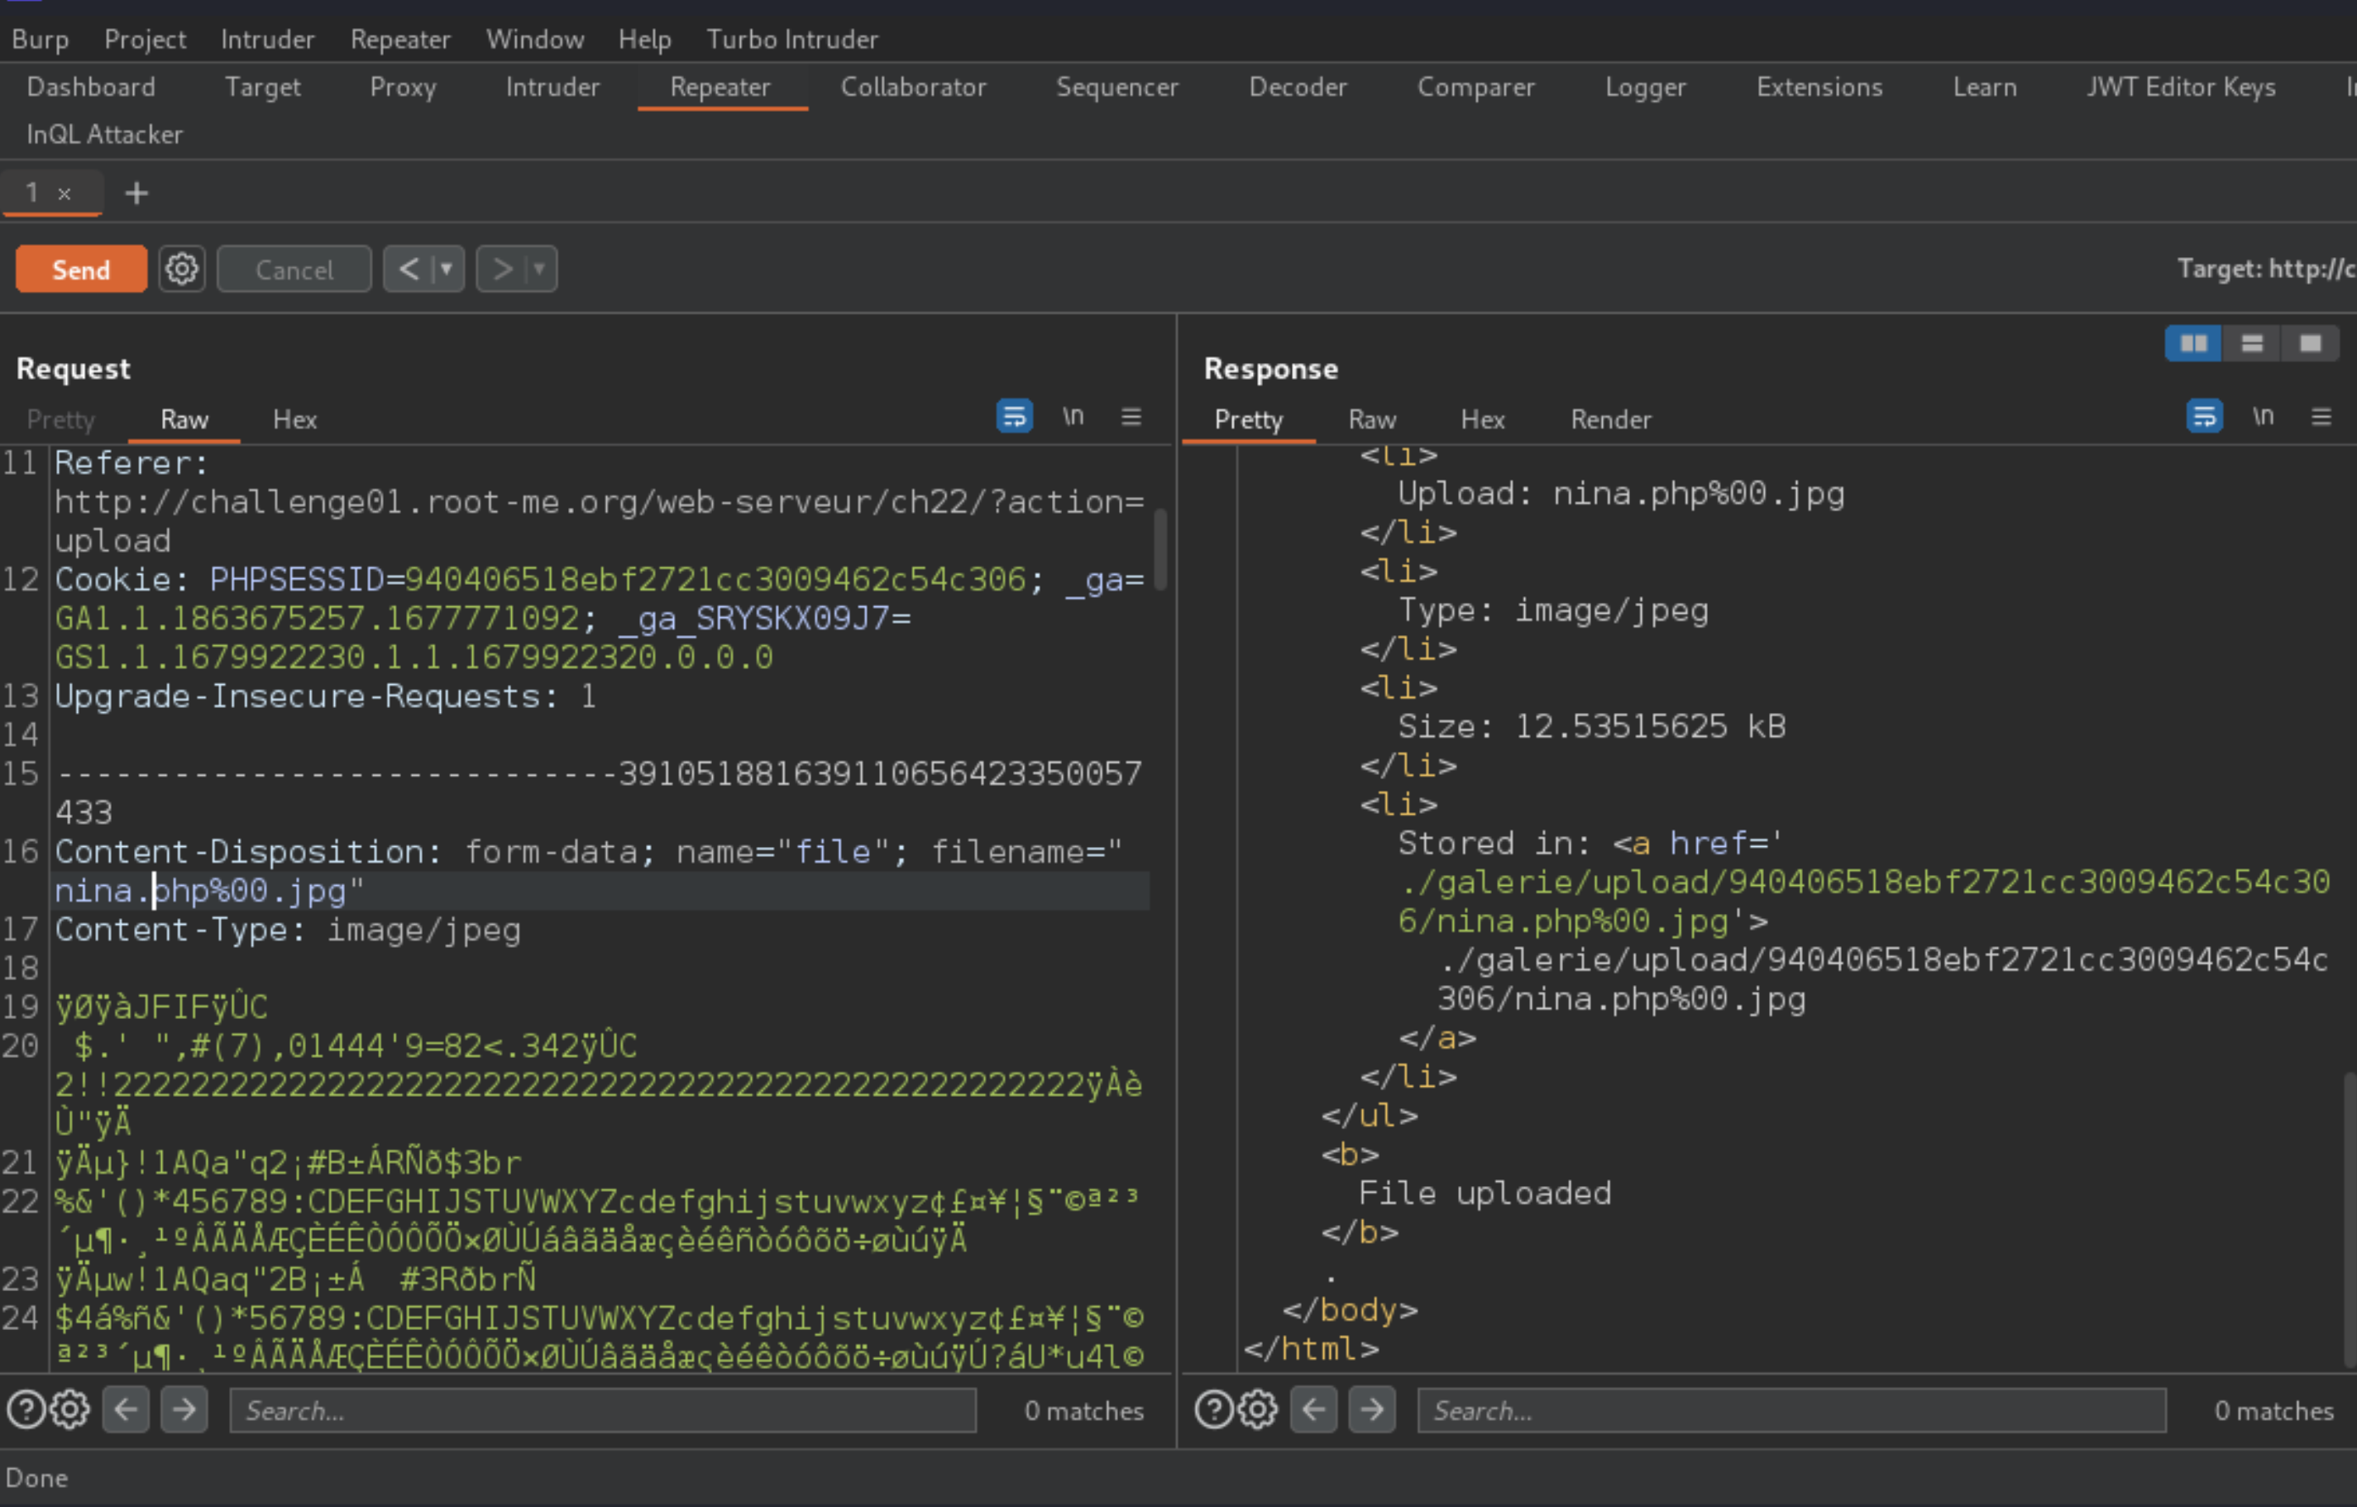Image resolution: width=2357 pixels, height=1507 pixels.
Task: Switch to the Target tab
Action: 262,87
